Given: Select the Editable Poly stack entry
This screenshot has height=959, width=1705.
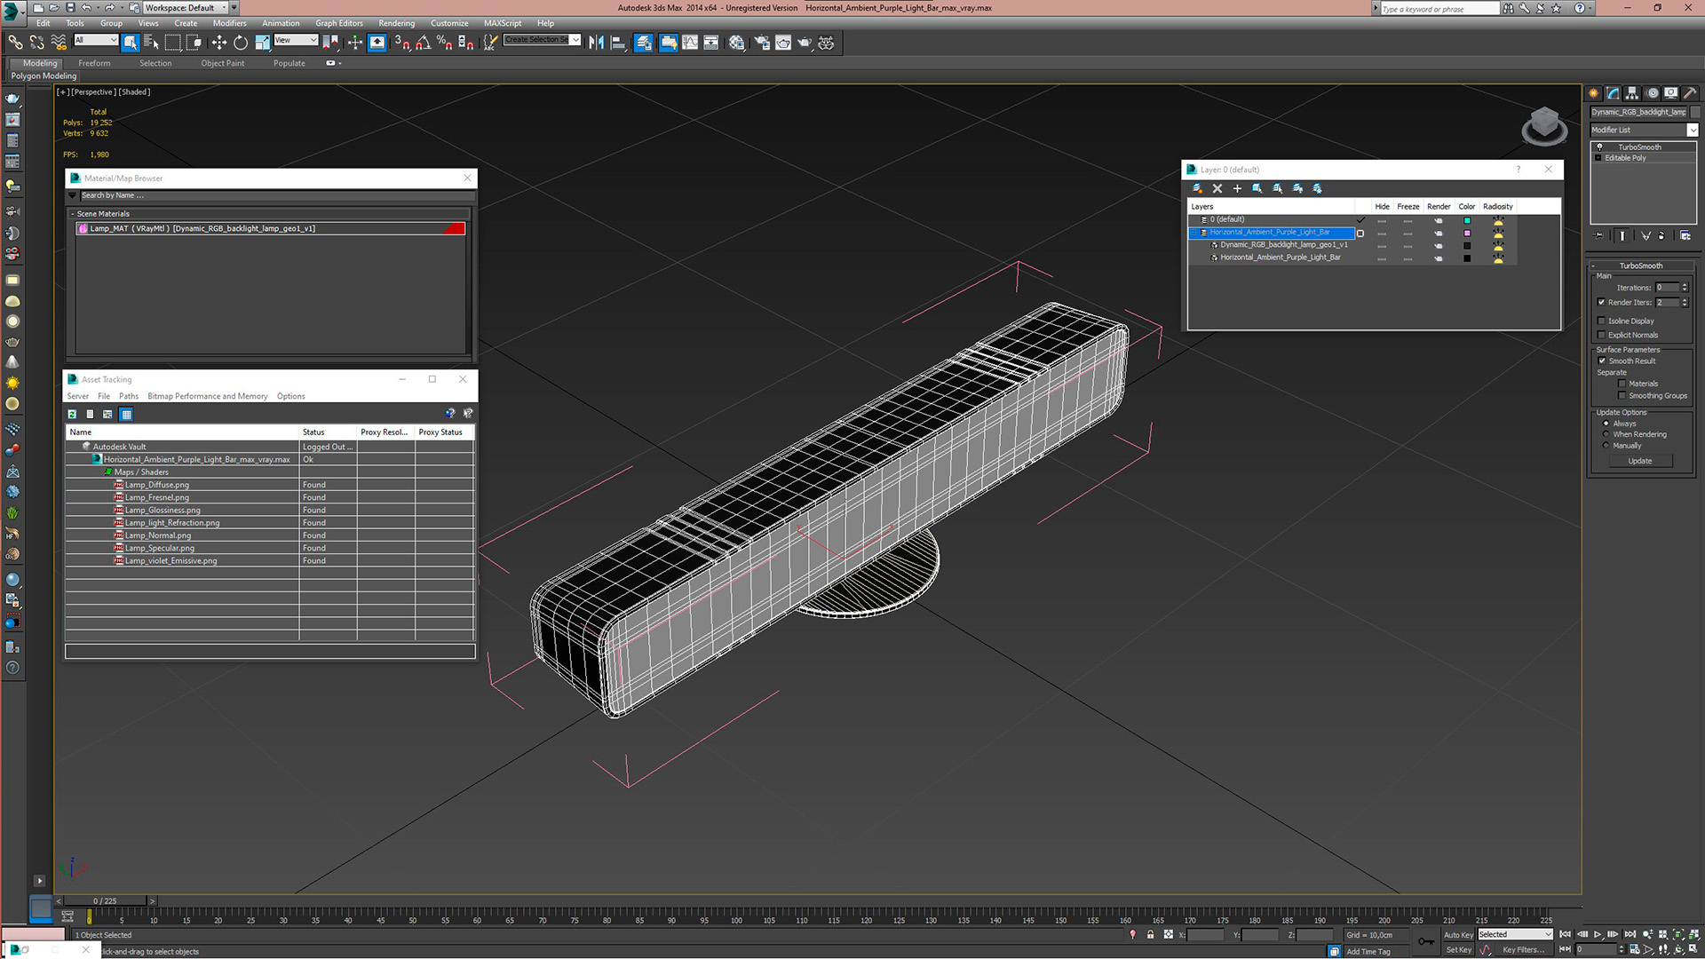Looking at the screenshot, I should [1643, 158].
